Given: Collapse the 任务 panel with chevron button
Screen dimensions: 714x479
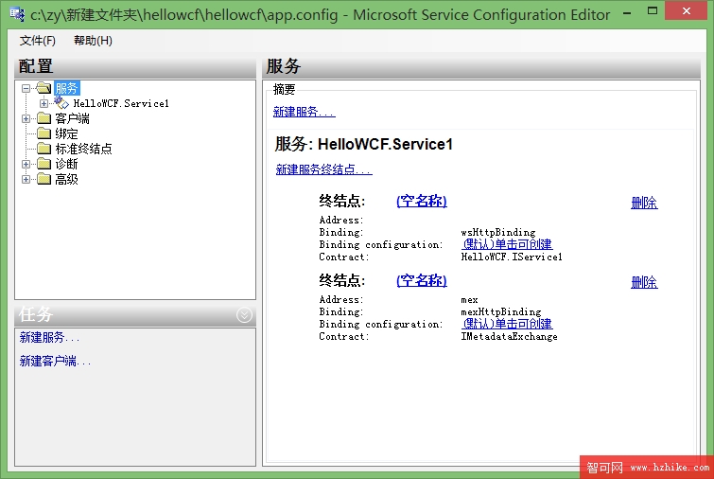Looking at the screenshot, I should pyautogui.click(x=244, y=314).
